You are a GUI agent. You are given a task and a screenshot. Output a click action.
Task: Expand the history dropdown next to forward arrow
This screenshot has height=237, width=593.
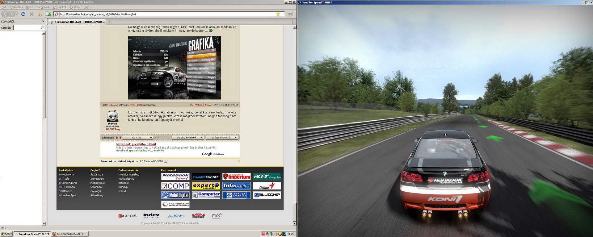(x=17, y=14)
